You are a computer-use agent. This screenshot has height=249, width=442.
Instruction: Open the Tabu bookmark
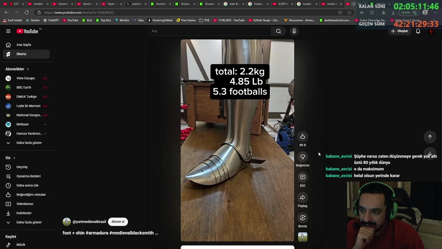pos(138,20)
